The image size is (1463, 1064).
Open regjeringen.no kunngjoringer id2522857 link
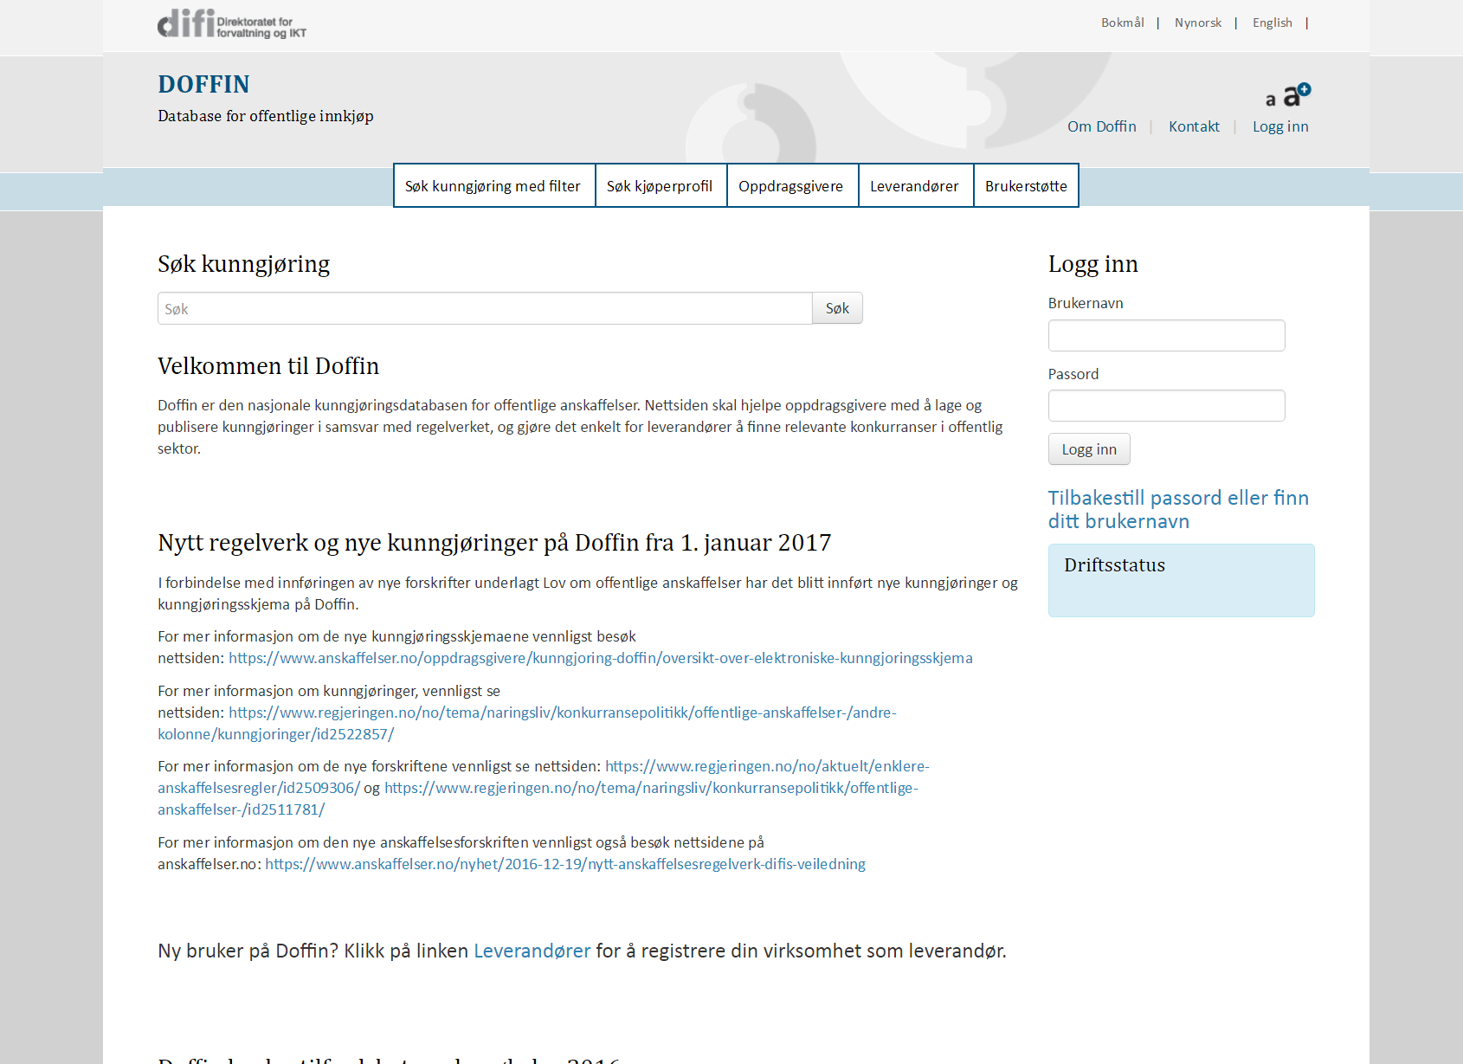click(x=563, y=713)
